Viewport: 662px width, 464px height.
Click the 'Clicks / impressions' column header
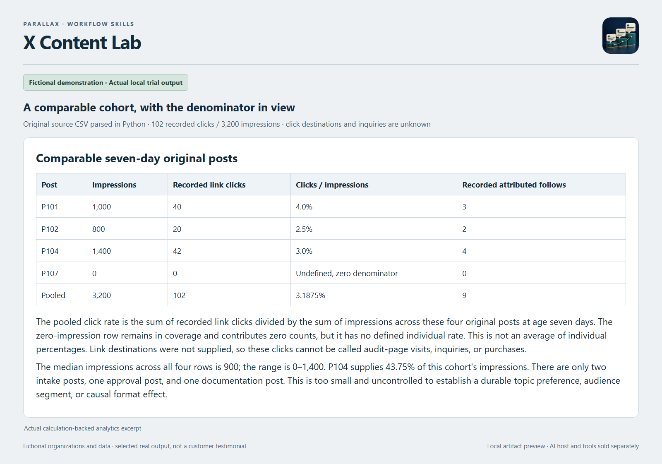point(374,185)
